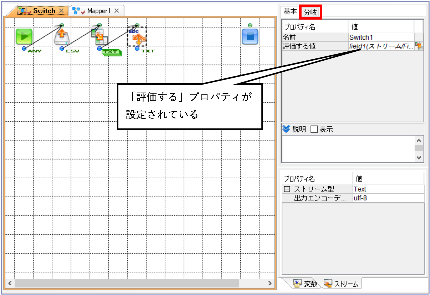Toggle the 表示 checkbox
430x295 pixels.
[x=314, y=129]
